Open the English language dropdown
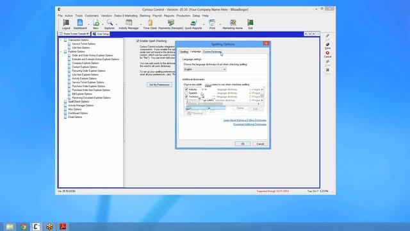The height and width of the screenshot is (231, 410). point(205,69)
